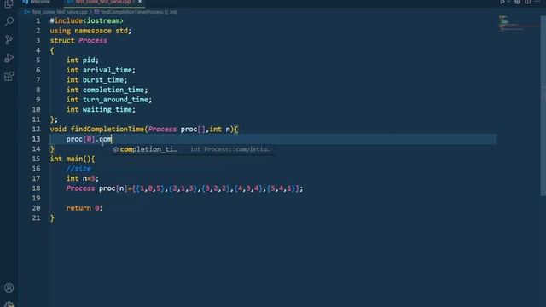
Task: Open the Extensions view
Action: tap(9, 76)
